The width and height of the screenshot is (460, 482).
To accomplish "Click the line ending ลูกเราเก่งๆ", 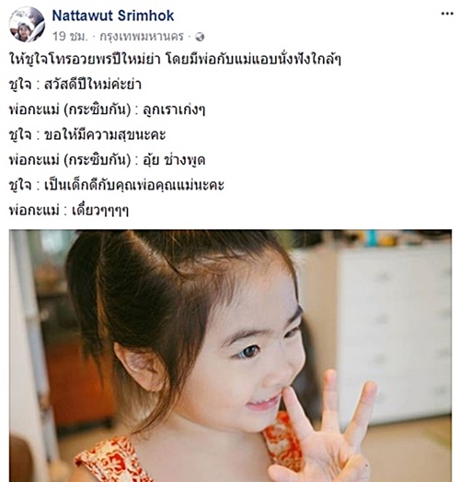I will [107, 109].
